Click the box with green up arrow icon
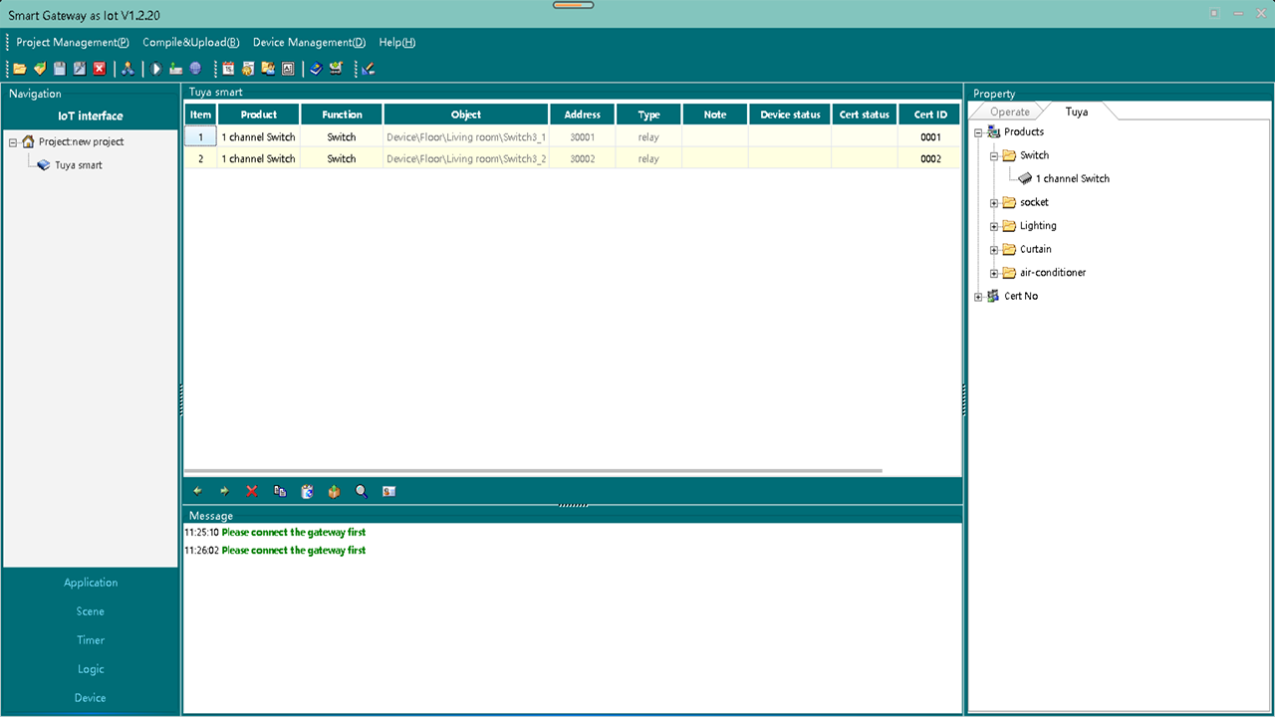The image size is (1275, 717). [x=334, y=491]
